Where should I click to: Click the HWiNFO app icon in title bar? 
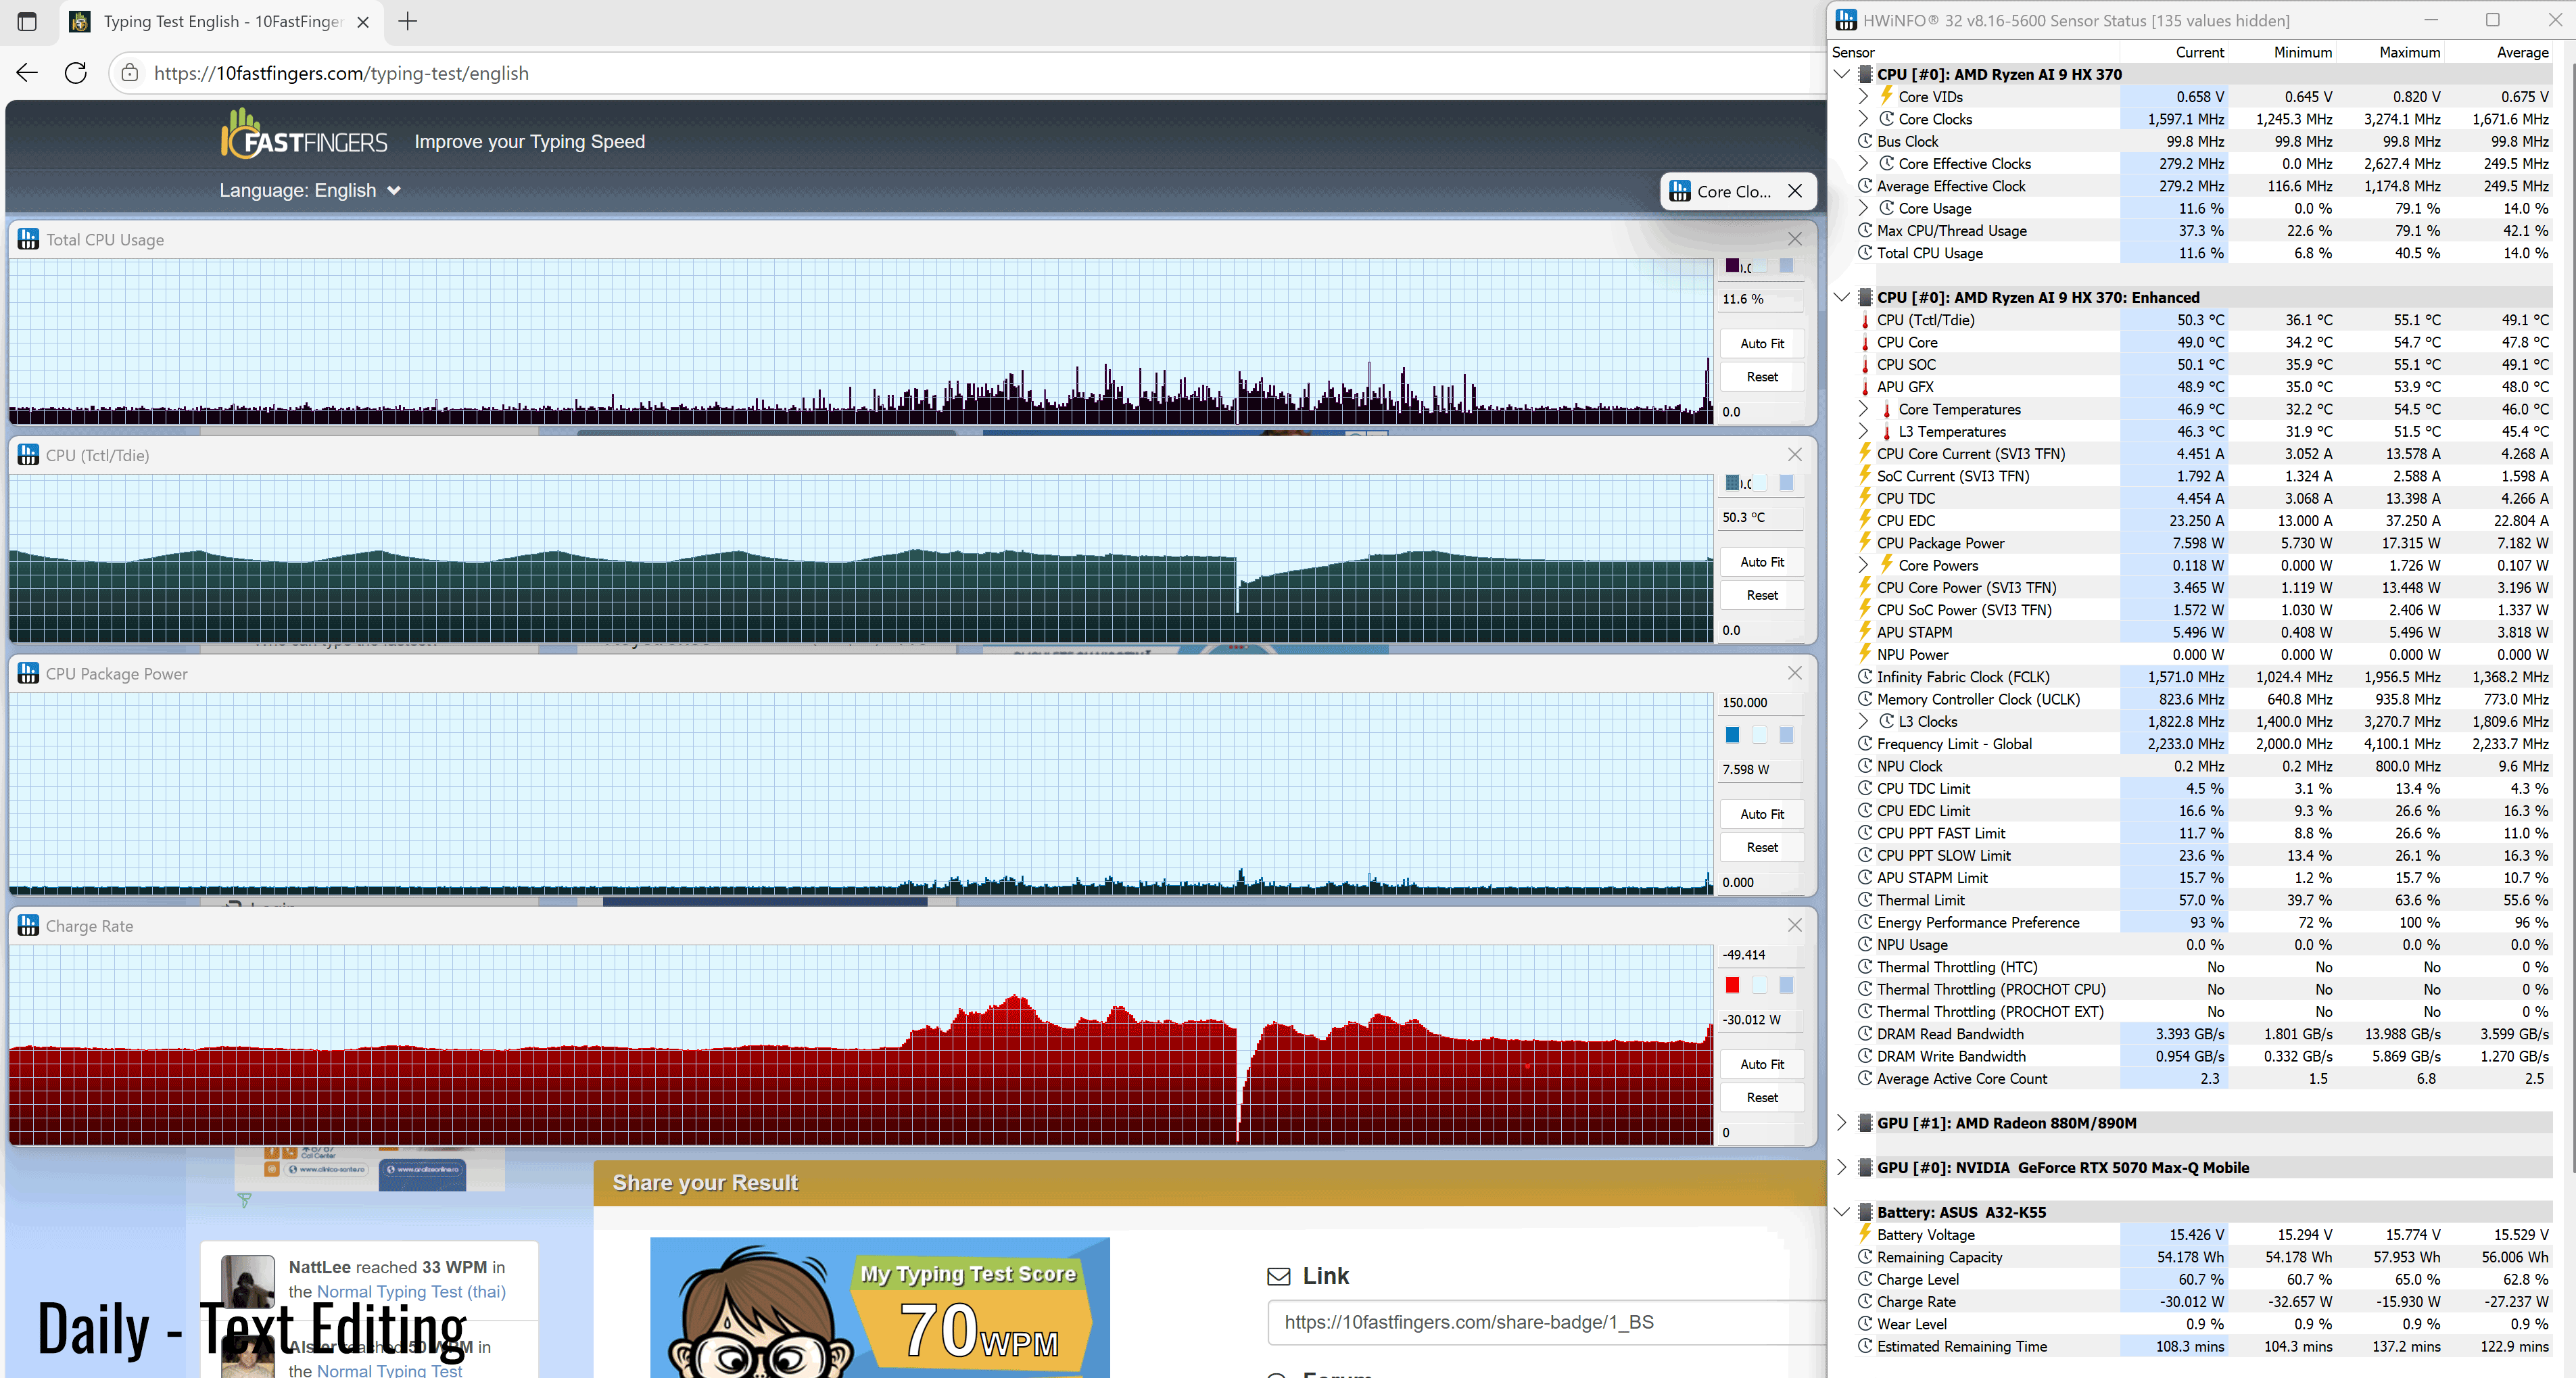(x=1846, y=20)
